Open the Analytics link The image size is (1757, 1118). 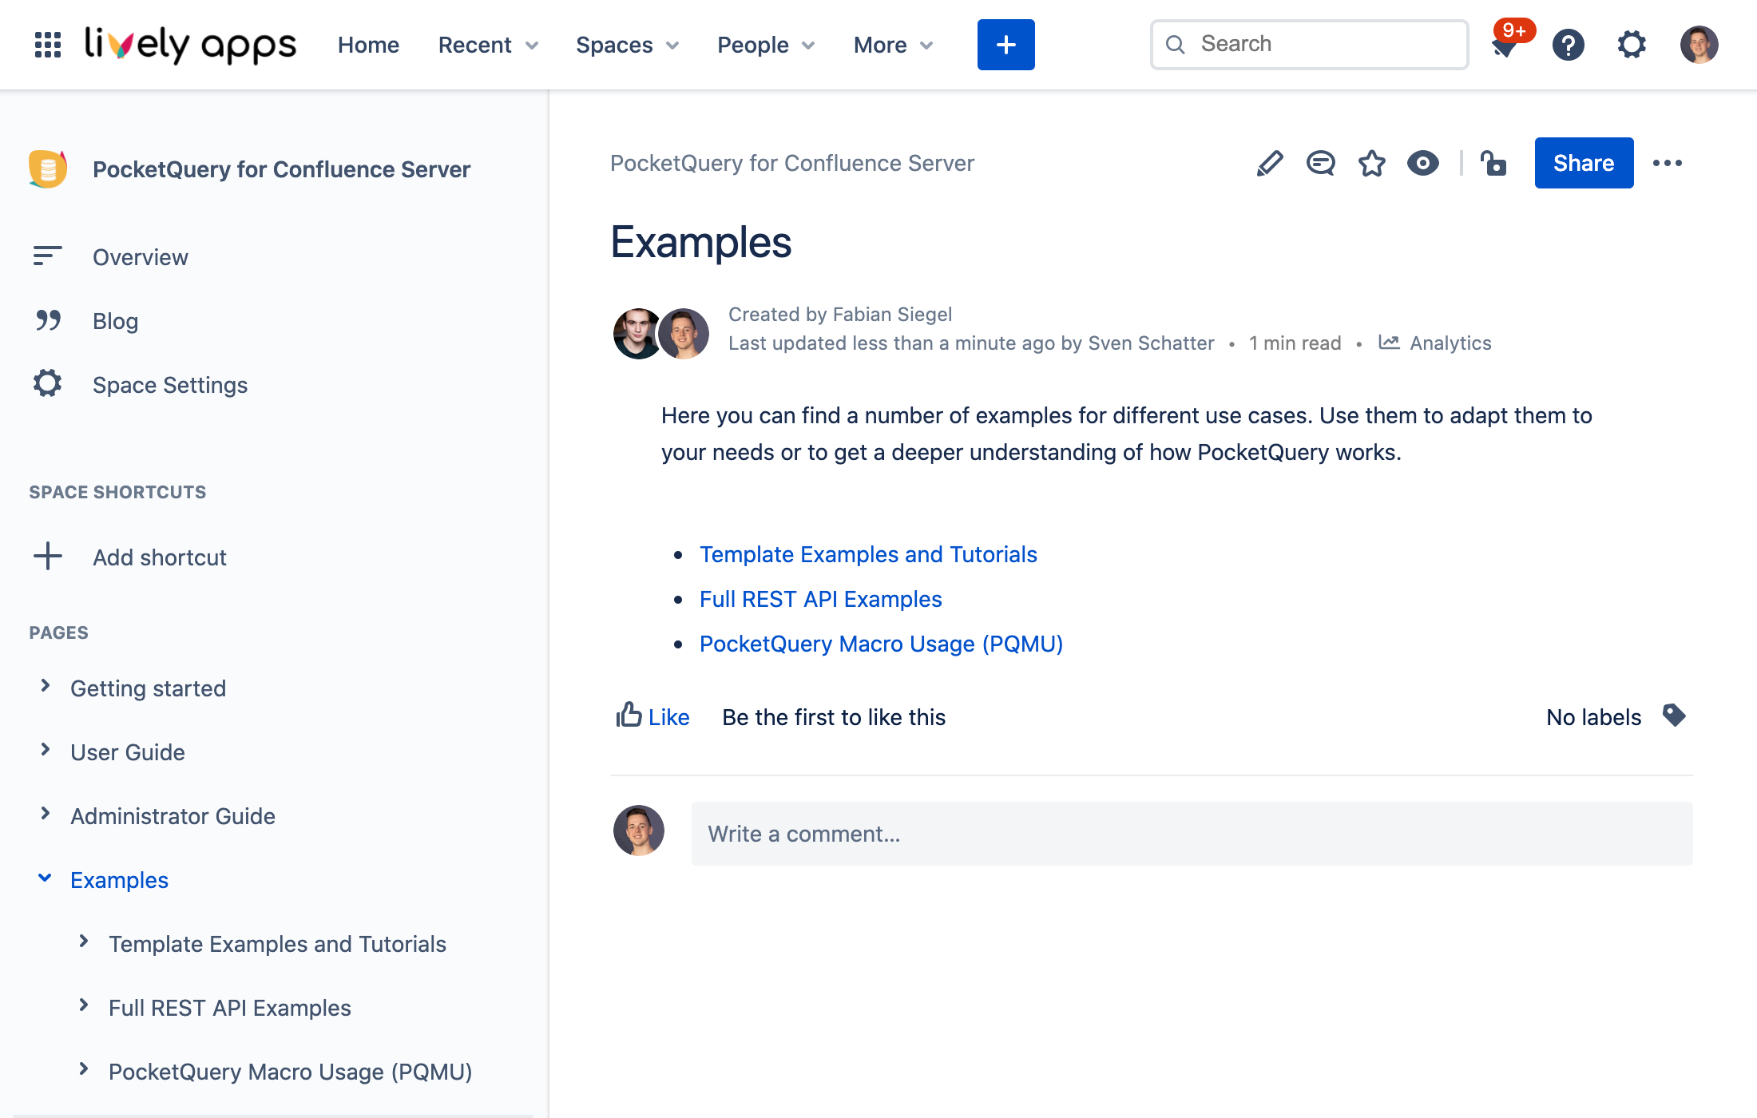1450,343
